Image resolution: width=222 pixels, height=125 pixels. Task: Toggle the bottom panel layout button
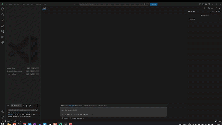pyautogui.click(x=206, y=4)
